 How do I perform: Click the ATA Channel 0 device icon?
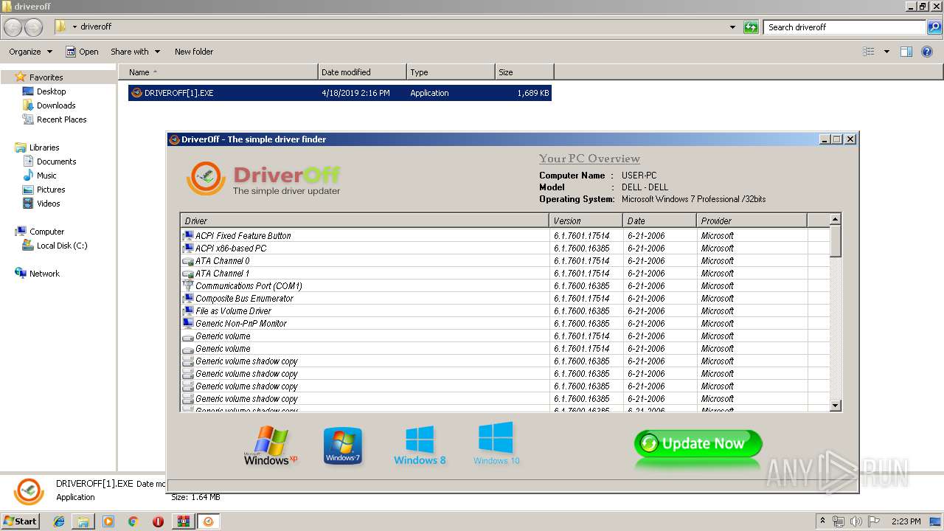pyautogui.click(x=187, y=260)
